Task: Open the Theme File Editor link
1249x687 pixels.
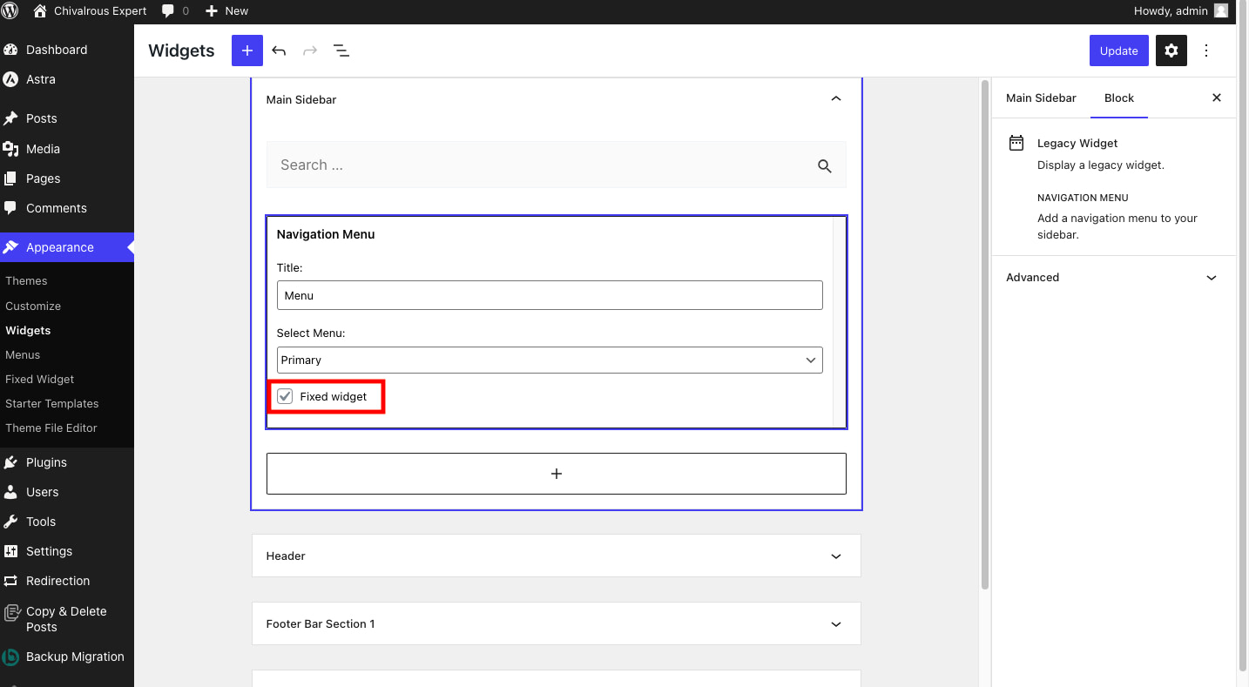Action: point(51,428)
